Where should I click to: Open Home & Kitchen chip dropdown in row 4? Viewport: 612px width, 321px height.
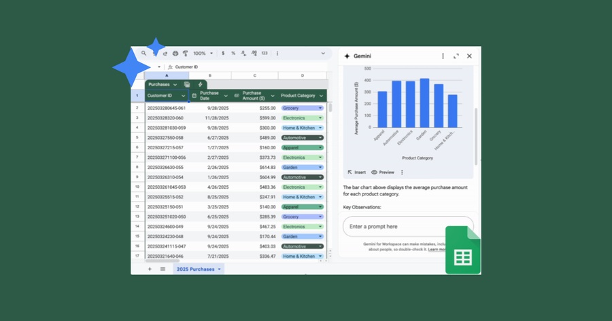click(x=320, y=128)
